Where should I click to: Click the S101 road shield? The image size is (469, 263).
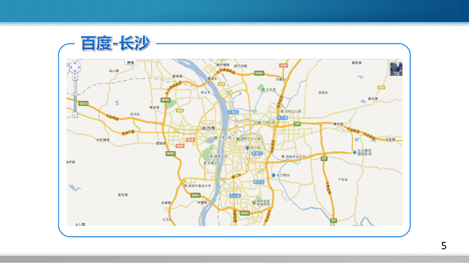point(180,110)
